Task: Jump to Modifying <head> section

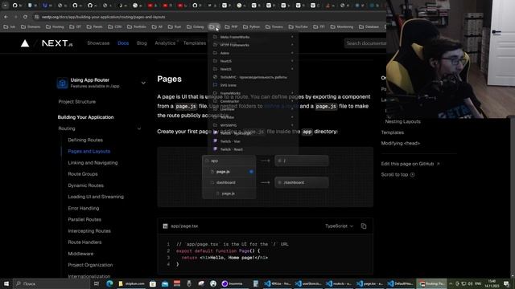Action: click(x=401, y=143)
